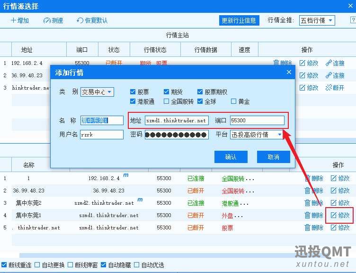Click the 外盘 ... market data cell
The image size is (356, 273).
coord(232,216)
